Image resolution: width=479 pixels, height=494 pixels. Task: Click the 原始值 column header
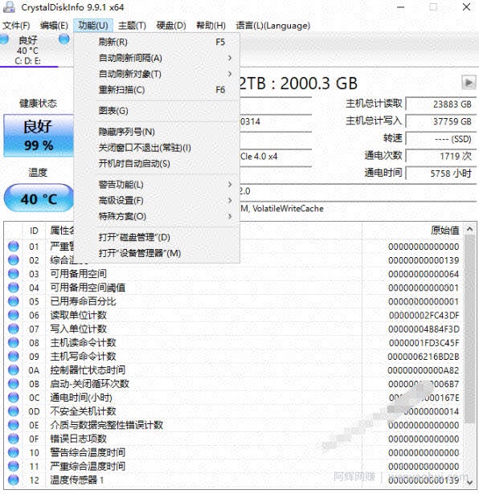tap(445, 231)
